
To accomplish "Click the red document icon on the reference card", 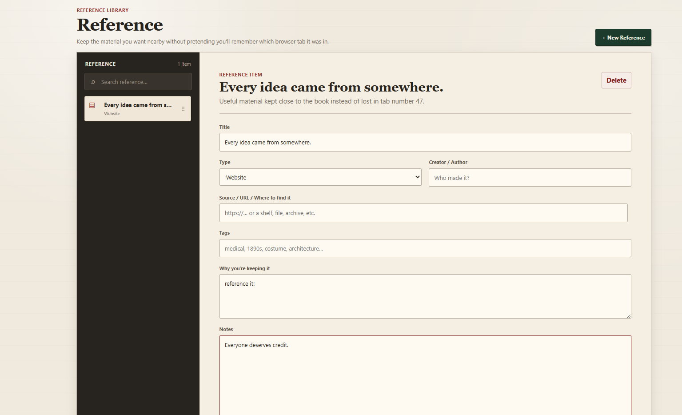I will [92, 105].
